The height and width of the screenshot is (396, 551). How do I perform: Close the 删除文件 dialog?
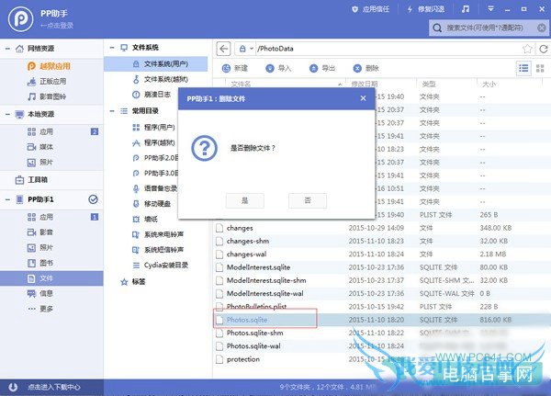tap(363, 98)
